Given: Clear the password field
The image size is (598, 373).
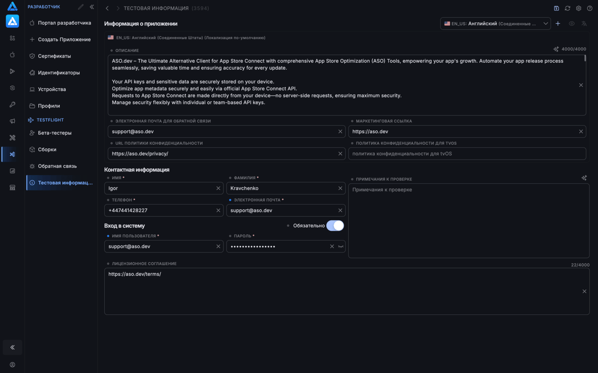Looking at the screenshot, I should coord(332,247).
